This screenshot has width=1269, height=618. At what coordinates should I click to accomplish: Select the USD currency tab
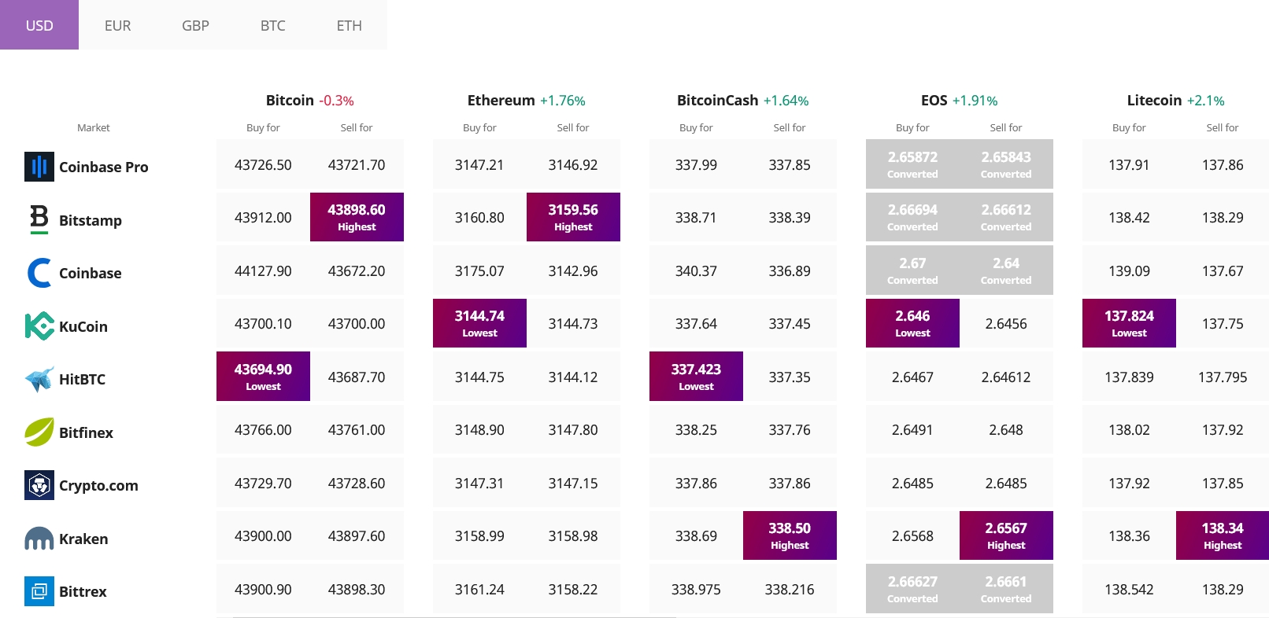click(x=39, y=25)
